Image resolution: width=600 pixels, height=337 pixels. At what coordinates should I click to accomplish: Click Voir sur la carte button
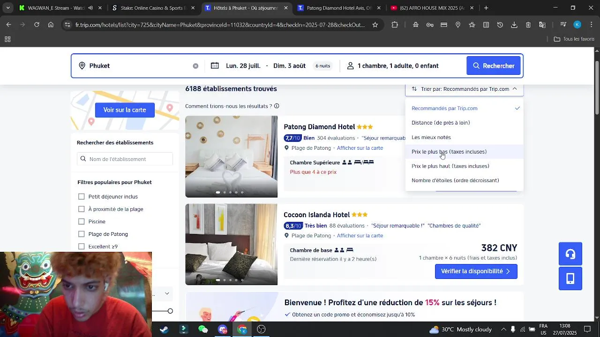125,110
